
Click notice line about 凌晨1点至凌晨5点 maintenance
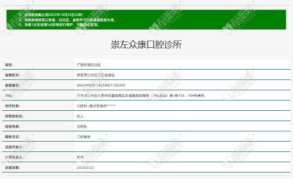[x=59, y=25]
